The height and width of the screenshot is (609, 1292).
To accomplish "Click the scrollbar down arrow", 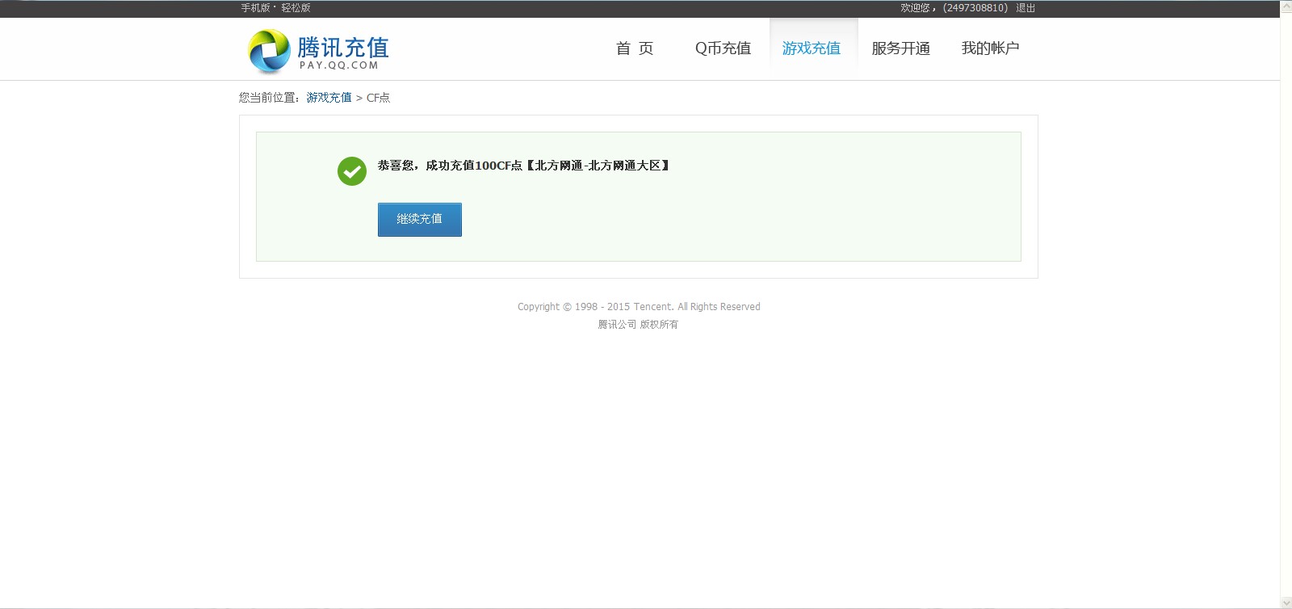I will 1286,603.
